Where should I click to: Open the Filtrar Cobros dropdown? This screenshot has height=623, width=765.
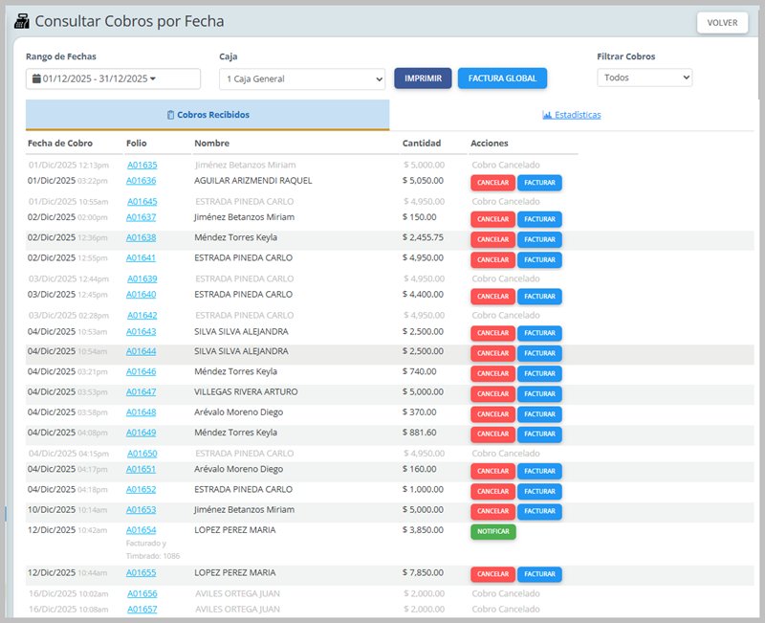[644, 78]
